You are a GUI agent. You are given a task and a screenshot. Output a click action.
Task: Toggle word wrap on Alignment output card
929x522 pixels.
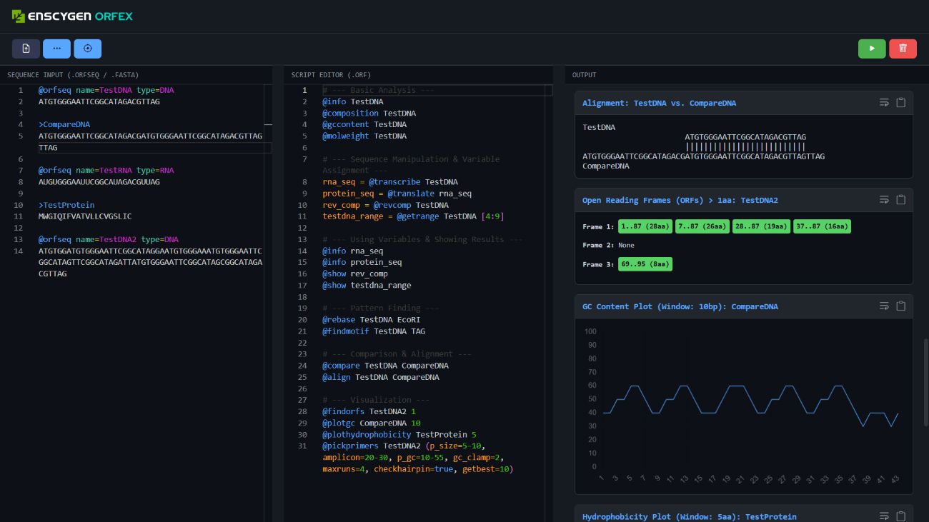click(884, 103)
